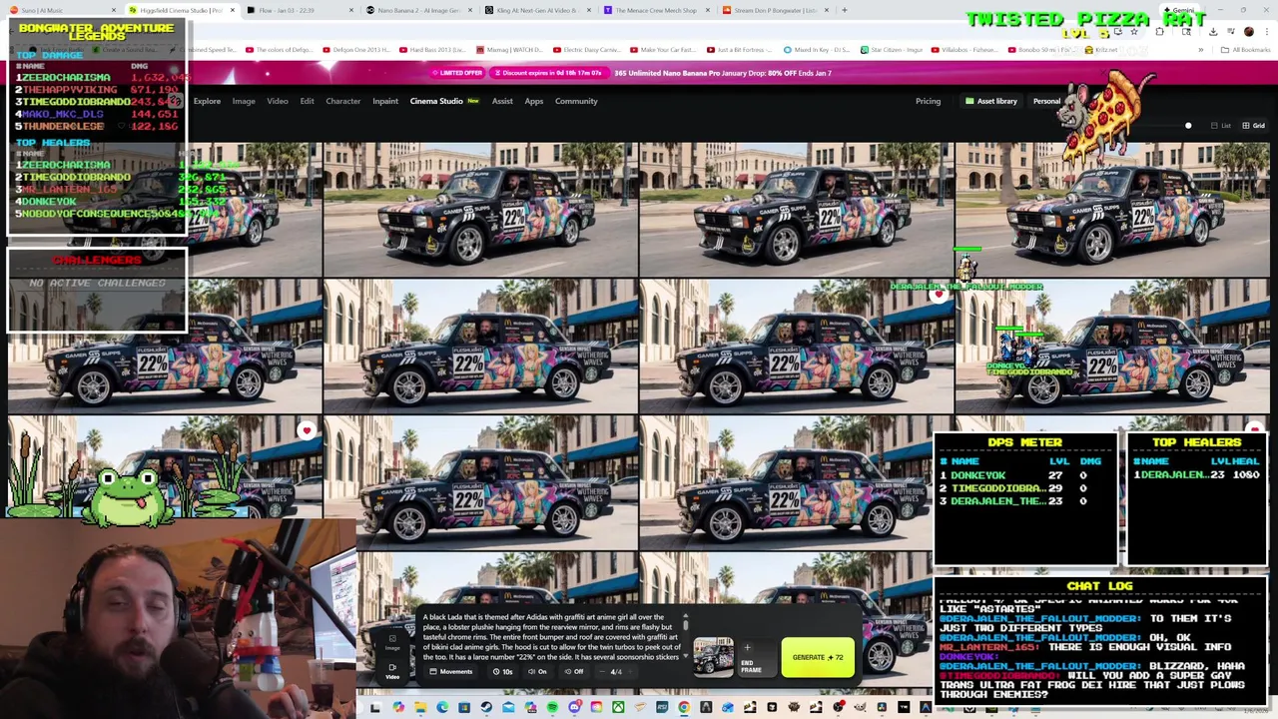Open the Inpaint nav item

(x=385, y=101)
